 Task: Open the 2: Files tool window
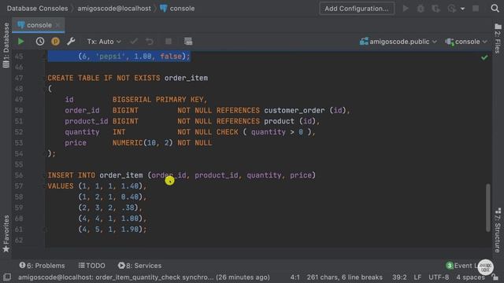pos(498,39)
